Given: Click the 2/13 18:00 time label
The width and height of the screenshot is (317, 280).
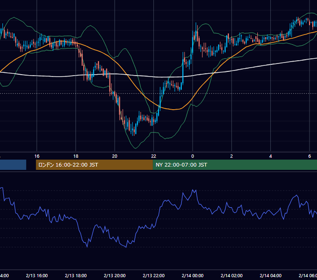Looking at the screenshot, I should 76,275.
